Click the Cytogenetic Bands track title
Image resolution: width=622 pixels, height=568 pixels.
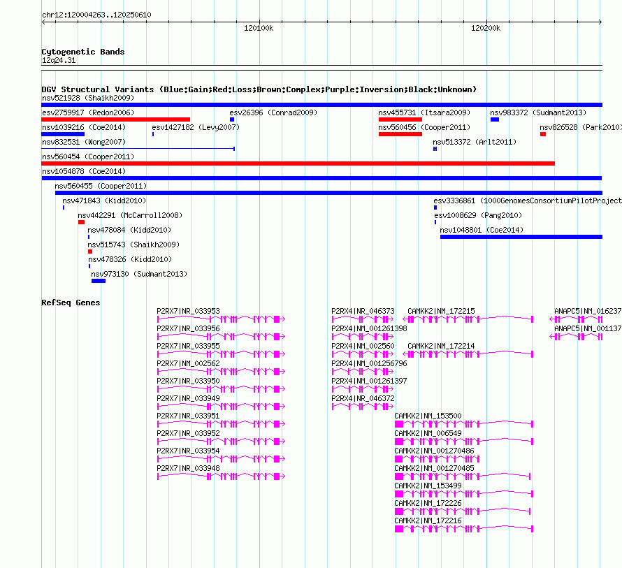click(83, 52)
